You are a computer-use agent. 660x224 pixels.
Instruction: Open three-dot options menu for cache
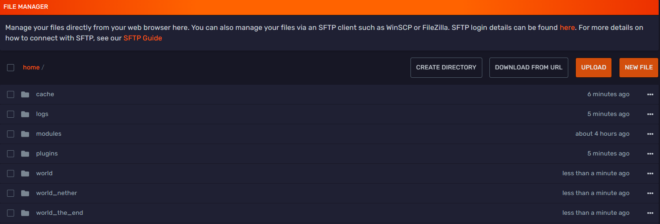(650, 94)
